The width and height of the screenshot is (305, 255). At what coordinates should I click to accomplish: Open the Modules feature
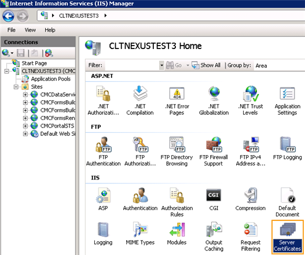177,234
